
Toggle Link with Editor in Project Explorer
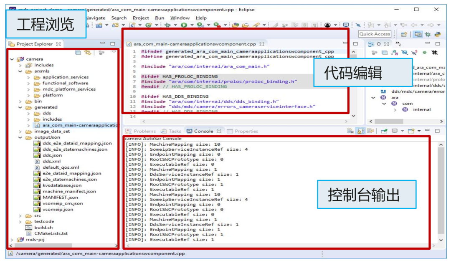click(88, 53)
